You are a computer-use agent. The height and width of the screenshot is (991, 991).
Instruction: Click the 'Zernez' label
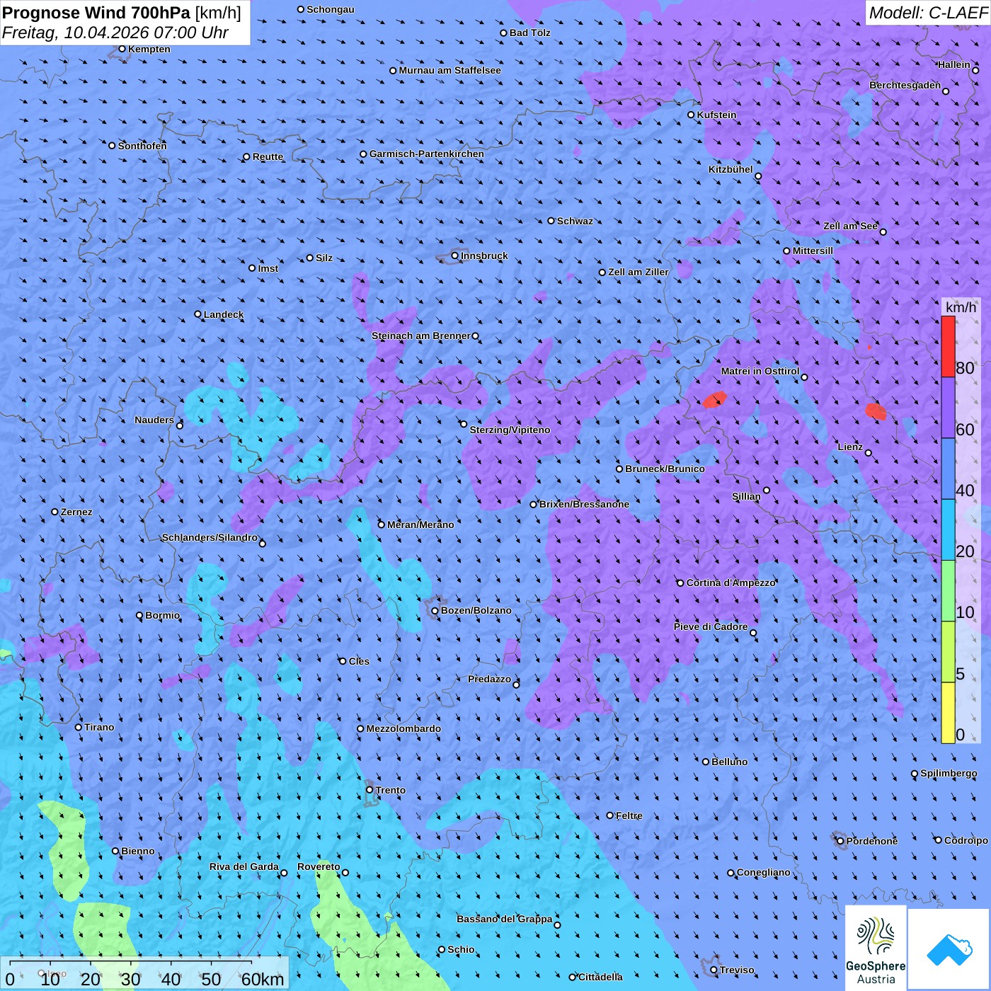click(x=76, y=512)
